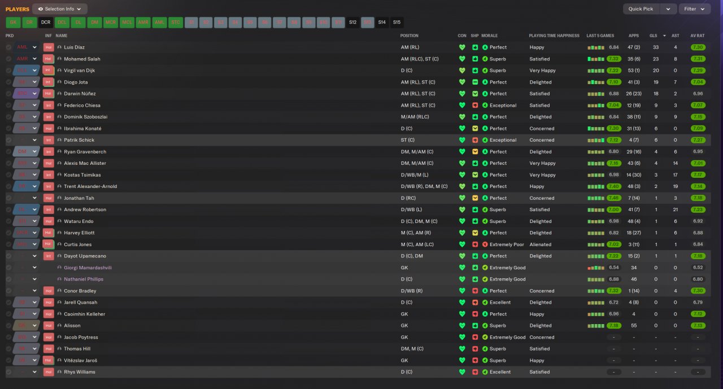The height and width of the screenshot is (389, 723).
Task: Open the AMR position dropdown for Mohamed Salah
Action: coord(27,59)
